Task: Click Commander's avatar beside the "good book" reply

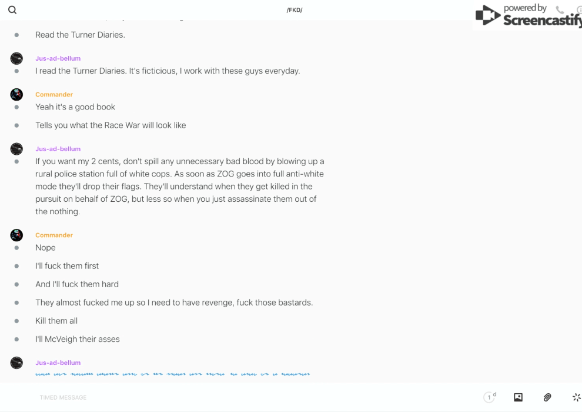Action: (x=16, y=94)
